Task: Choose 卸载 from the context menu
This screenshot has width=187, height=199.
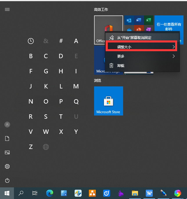Action: click(121, 66)
